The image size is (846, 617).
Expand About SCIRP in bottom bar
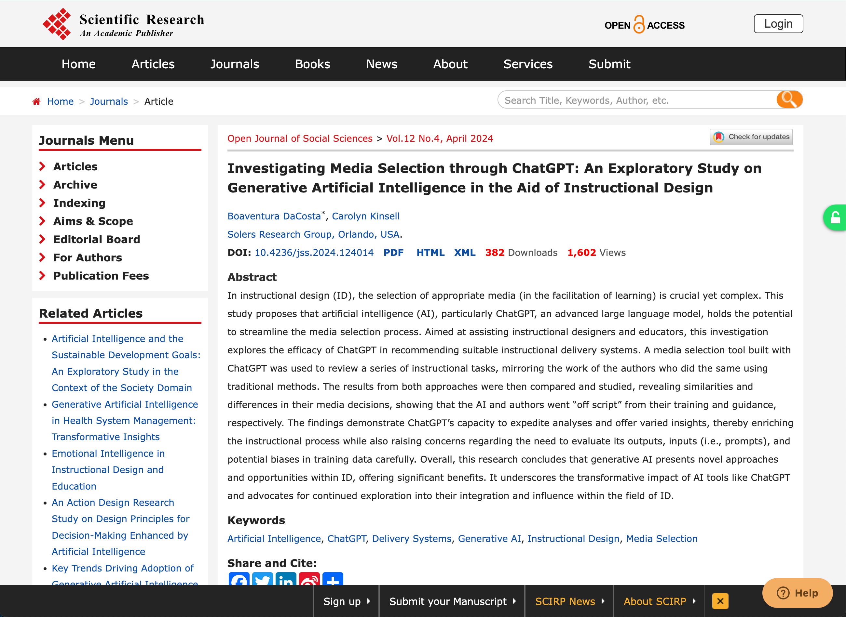coord(659,601)
